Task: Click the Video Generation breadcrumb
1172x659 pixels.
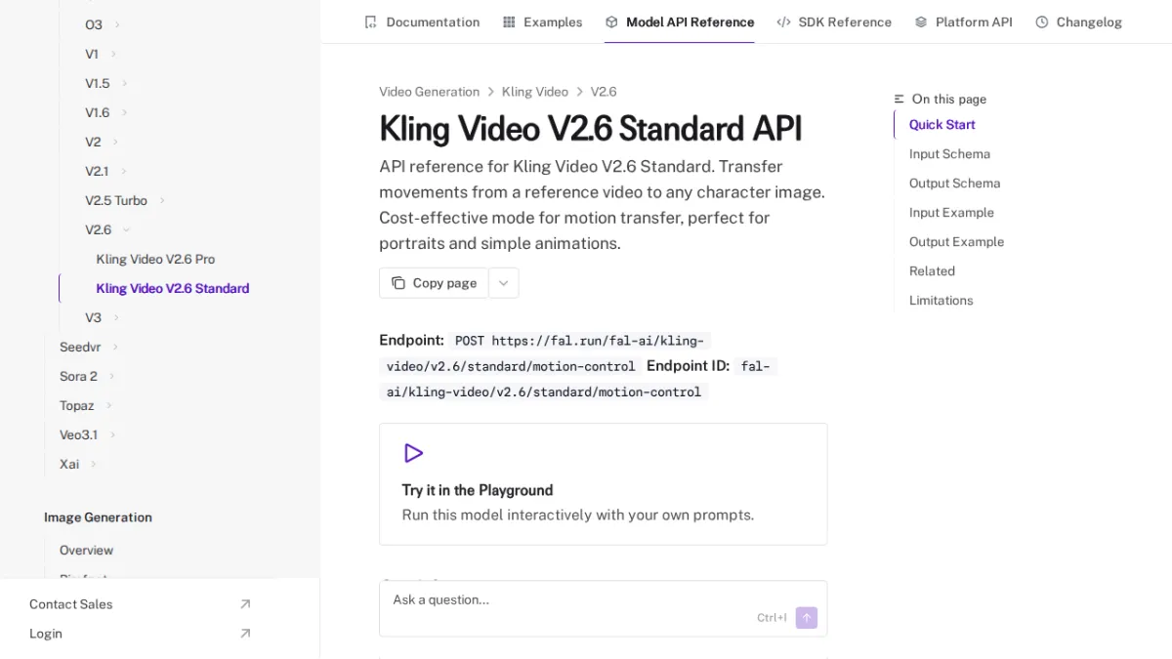Action: (430, 92)
